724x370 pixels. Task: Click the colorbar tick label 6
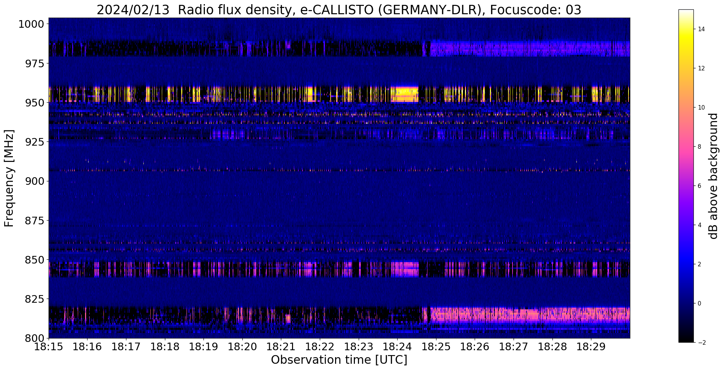700,186
